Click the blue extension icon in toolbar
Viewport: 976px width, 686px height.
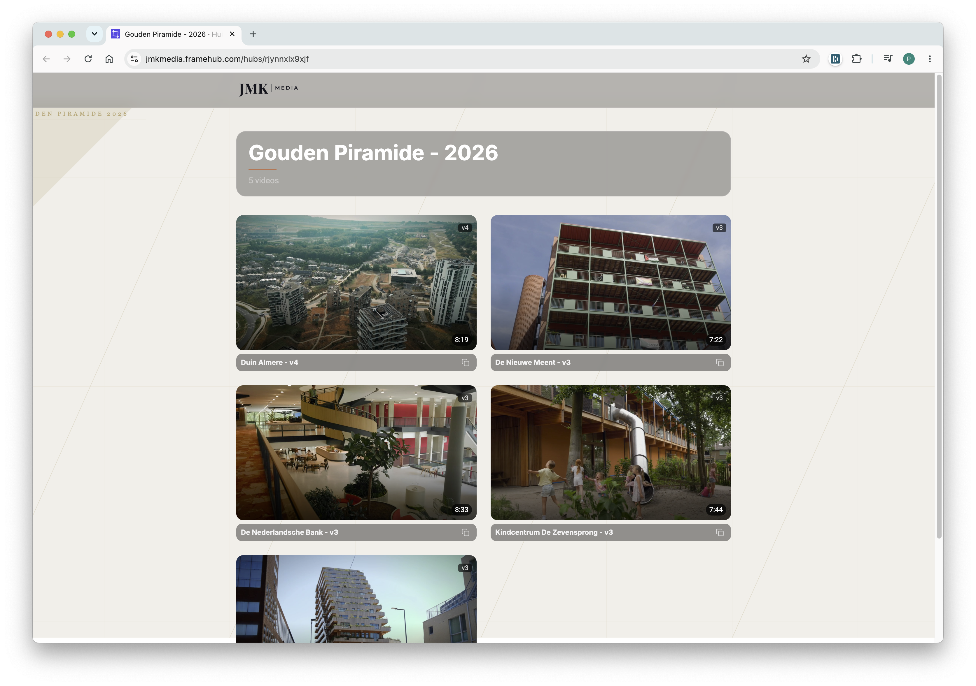coord(835,59)
